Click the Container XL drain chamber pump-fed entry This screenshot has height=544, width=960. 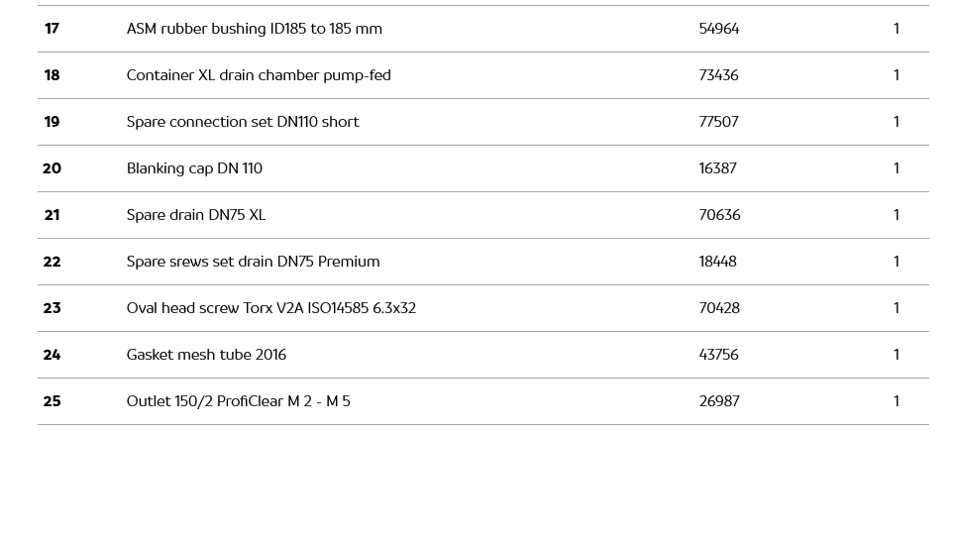point(259,75)
